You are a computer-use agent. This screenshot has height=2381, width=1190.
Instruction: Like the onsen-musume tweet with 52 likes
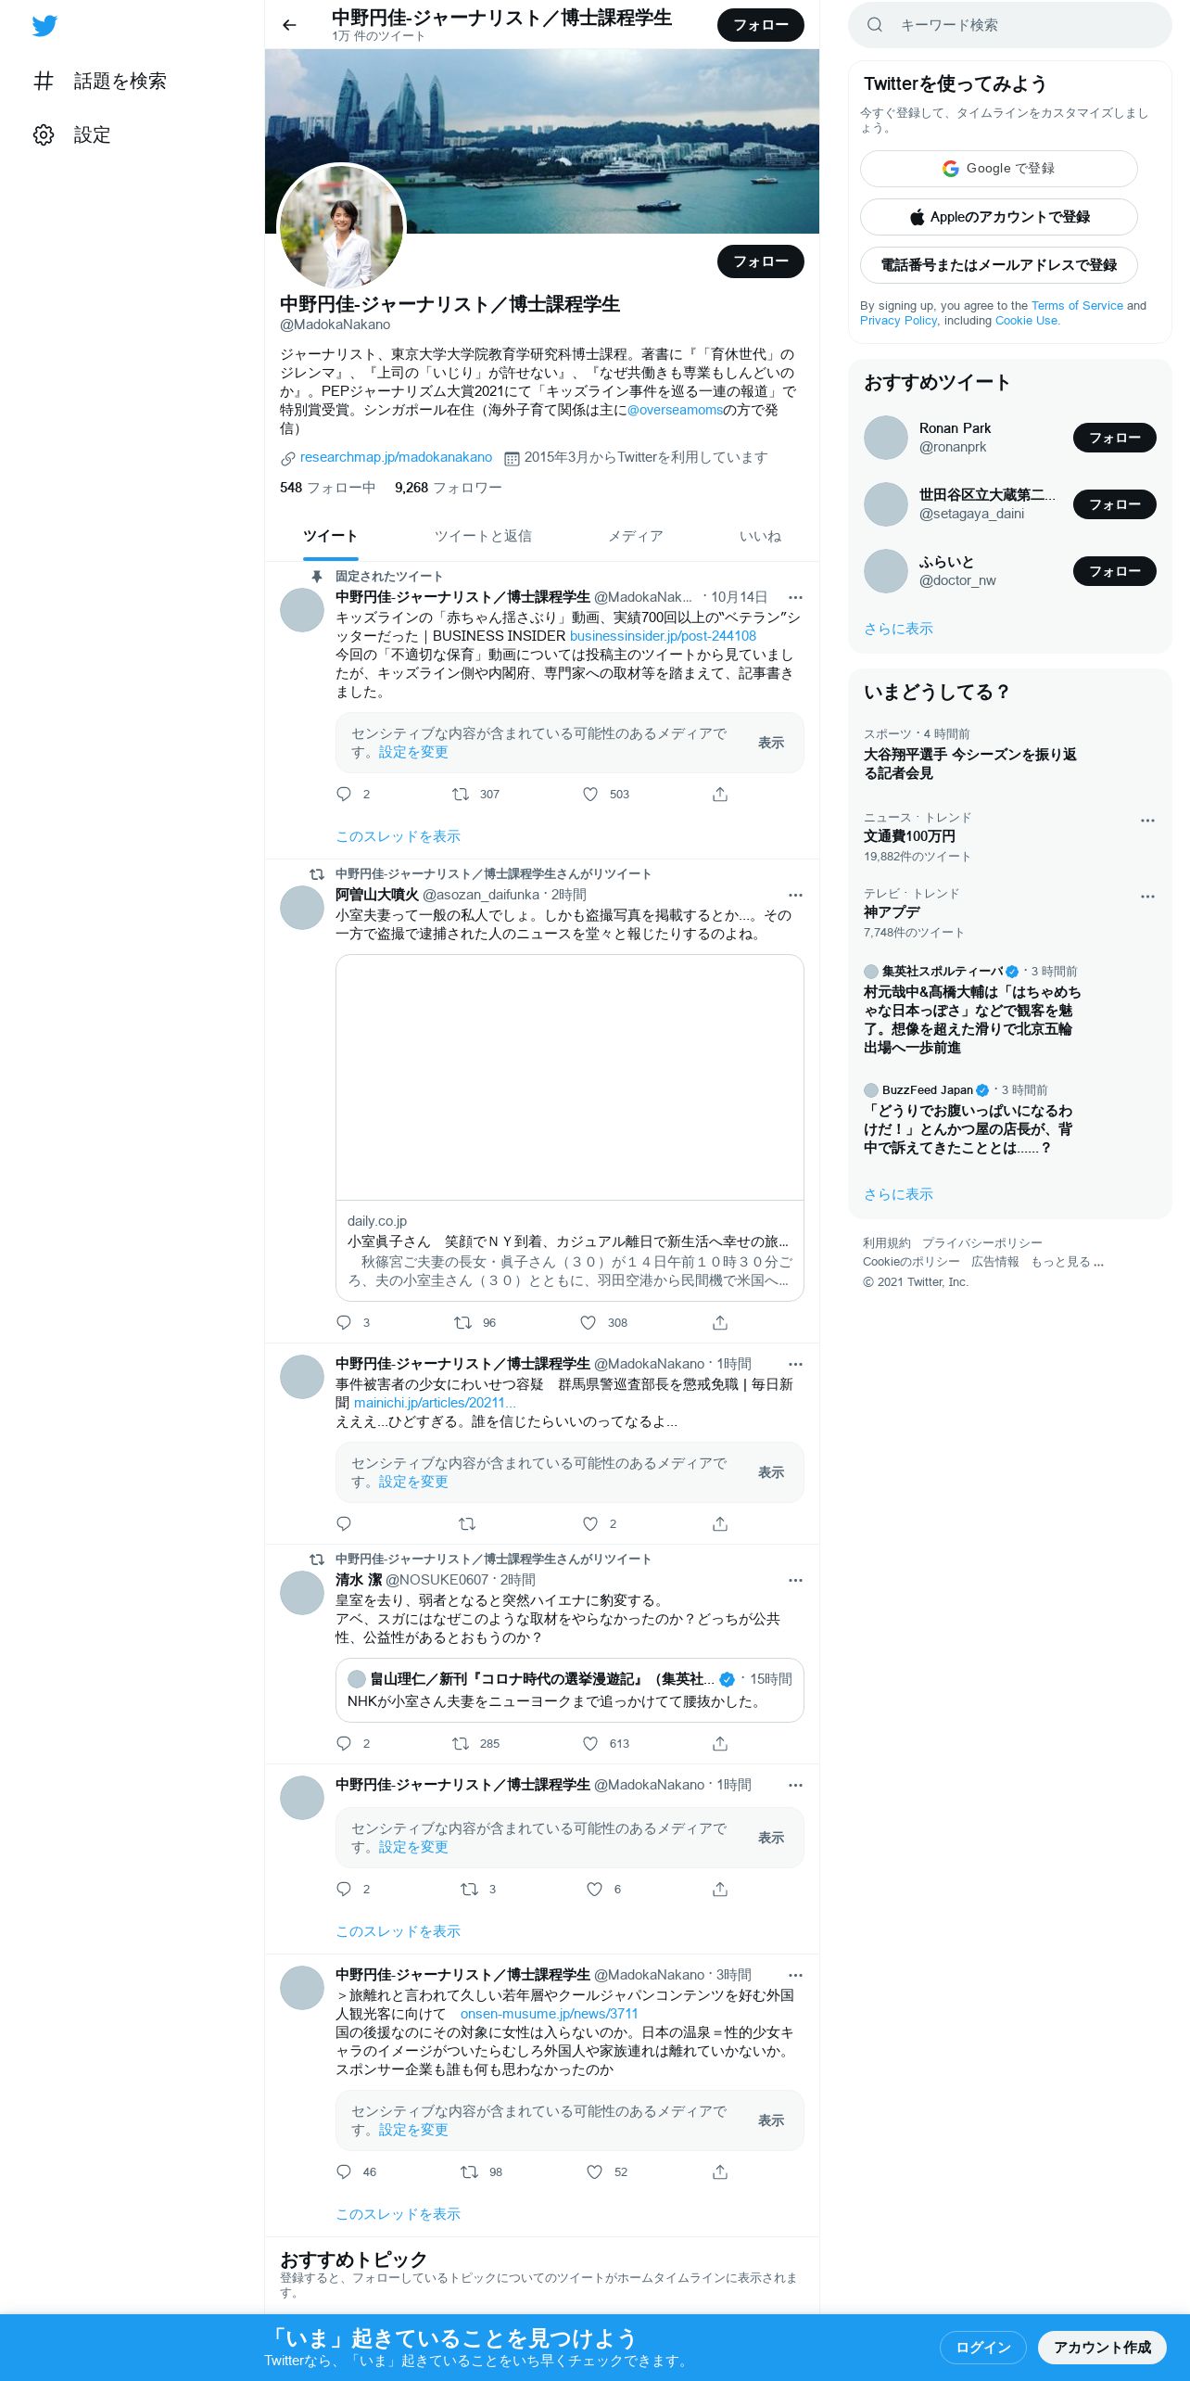[x=595, y=2172]
